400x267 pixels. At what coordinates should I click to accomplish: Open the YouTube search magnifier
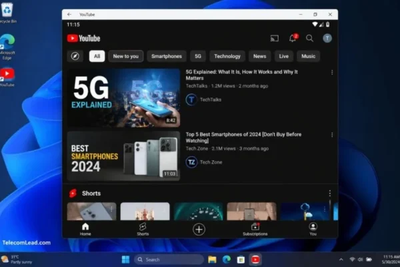coord(309,38)
